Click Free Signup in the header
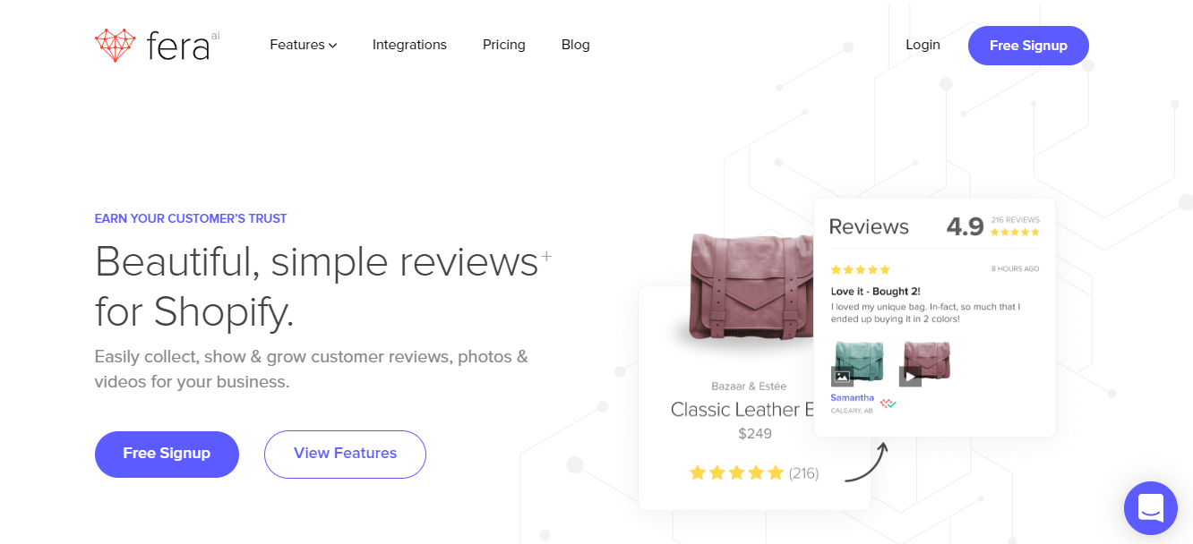Screen dimensions: 1193x544 click(x=1028, y=46)
